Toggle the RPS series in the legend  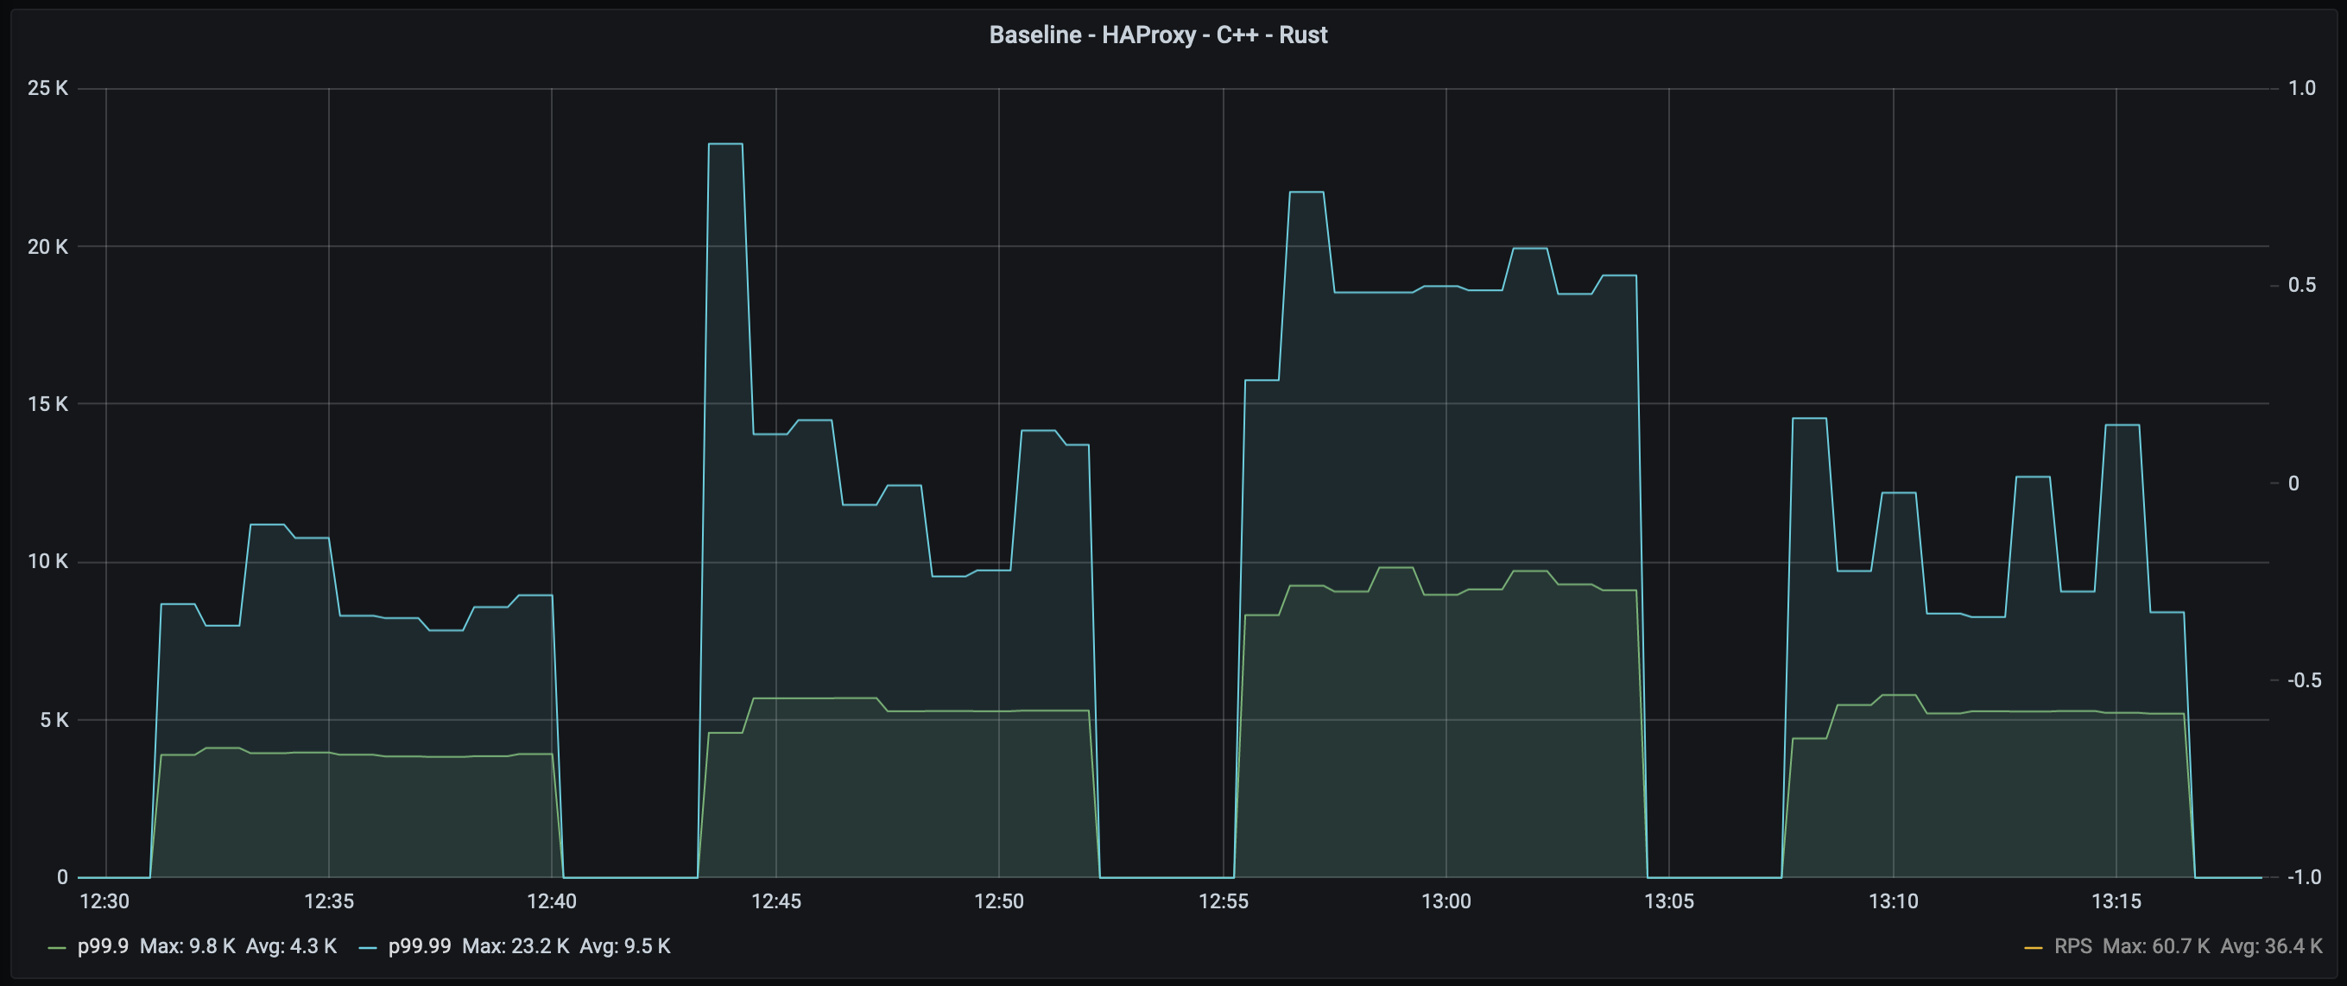click(2072, 946)
